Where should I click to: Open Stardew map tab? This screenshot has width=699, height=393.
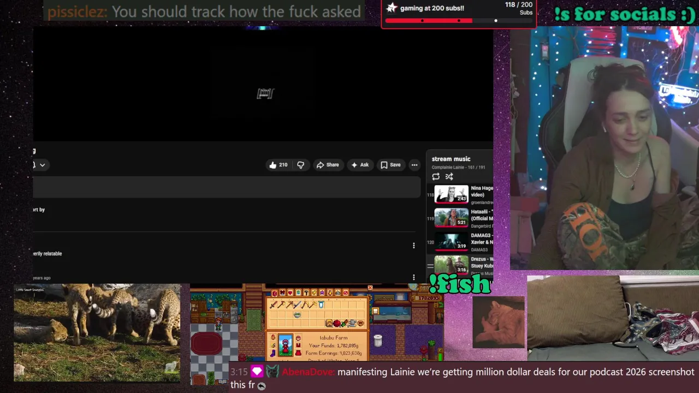[x=298, y=293]
